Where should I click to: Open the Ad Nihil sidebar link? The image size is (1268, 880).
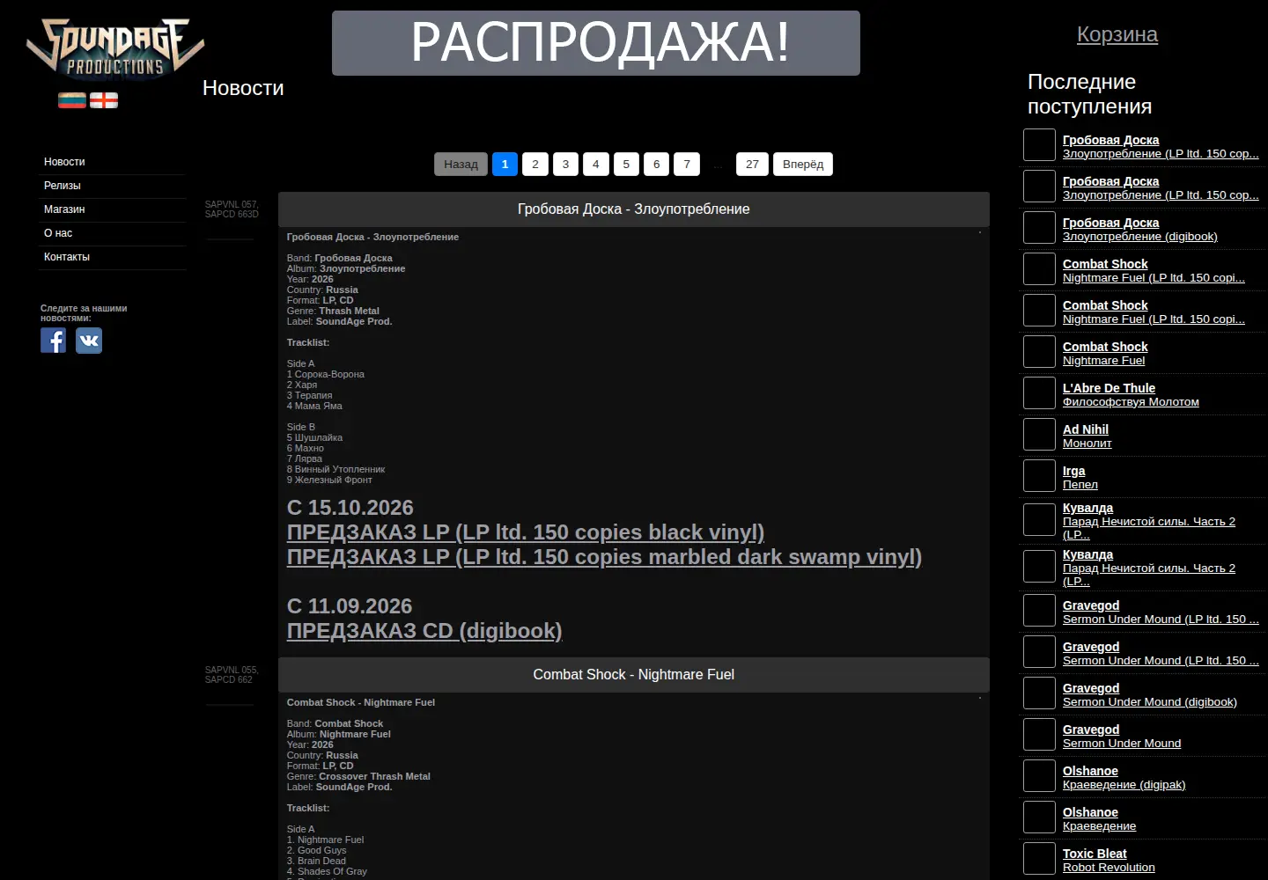pyautogui.click(x=1085, y=429)
